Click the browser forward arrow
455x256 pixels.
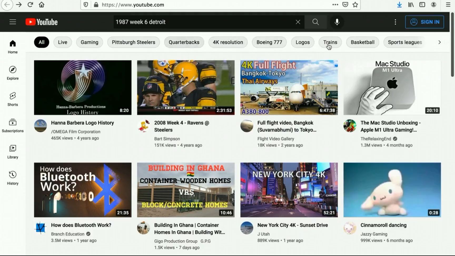19,5
